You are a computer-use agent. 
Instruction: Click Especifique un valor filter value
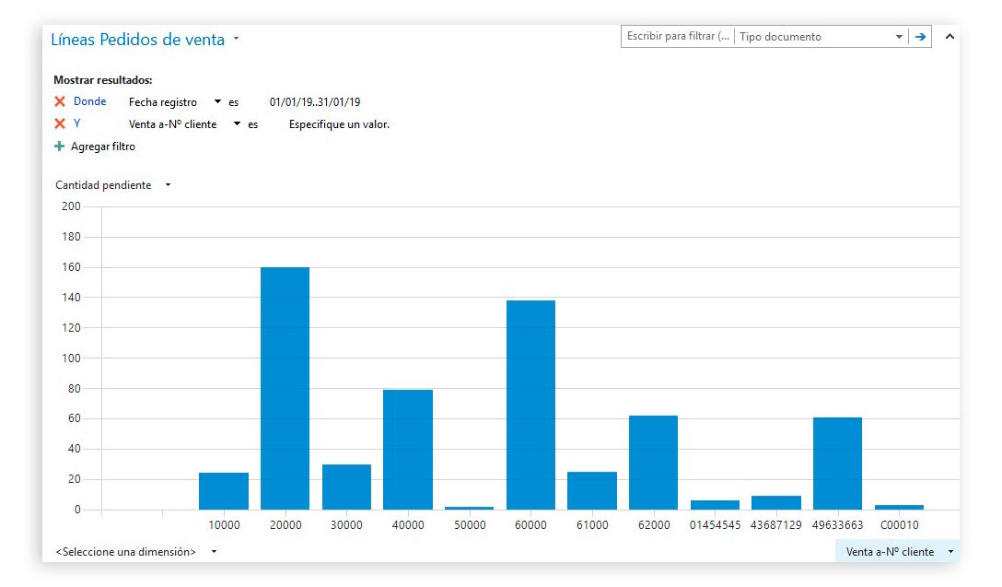pyautogui.click(x=339, y=124)
